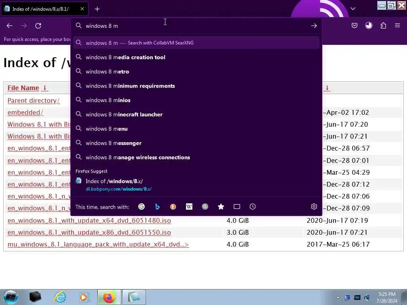Launch Windows Media Player from taskbar
407x305 pixels.
[84, 297]
